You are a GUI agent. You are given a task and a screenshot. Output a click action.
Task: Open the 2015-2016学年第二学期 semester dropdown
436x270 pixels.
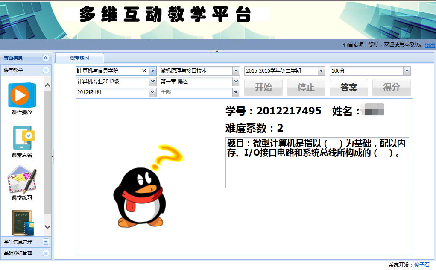(x=321, y=70)
